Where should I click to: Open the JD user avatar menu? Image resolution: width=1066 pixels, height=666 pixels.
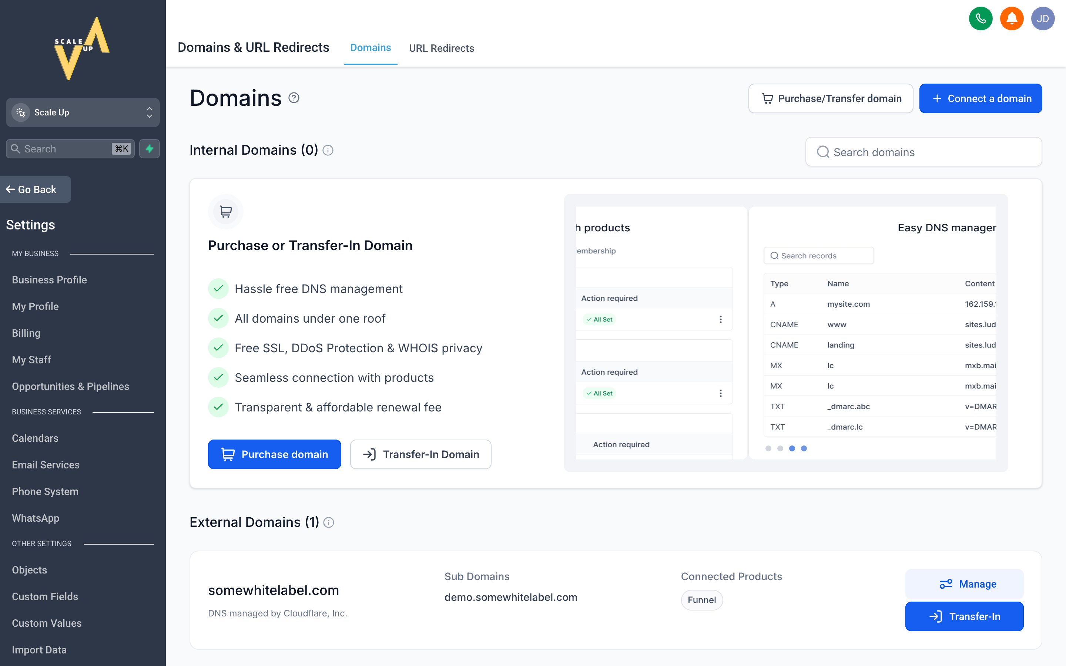tap(1042, 18)
